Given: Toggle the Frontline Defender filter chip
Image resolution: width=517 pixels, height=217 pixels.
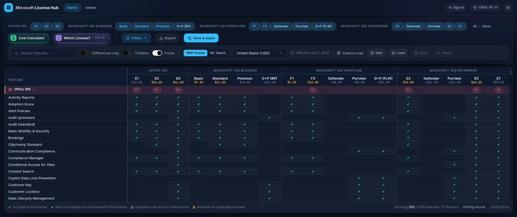Looking at the screenshot, I should (x=281, y=26).
